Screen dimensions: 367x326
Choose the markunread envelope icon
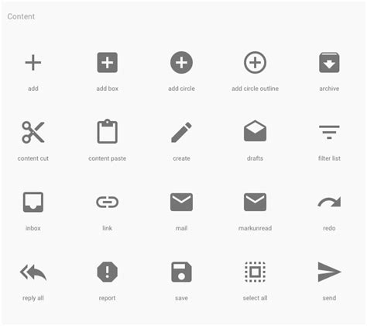click(255, 202)
